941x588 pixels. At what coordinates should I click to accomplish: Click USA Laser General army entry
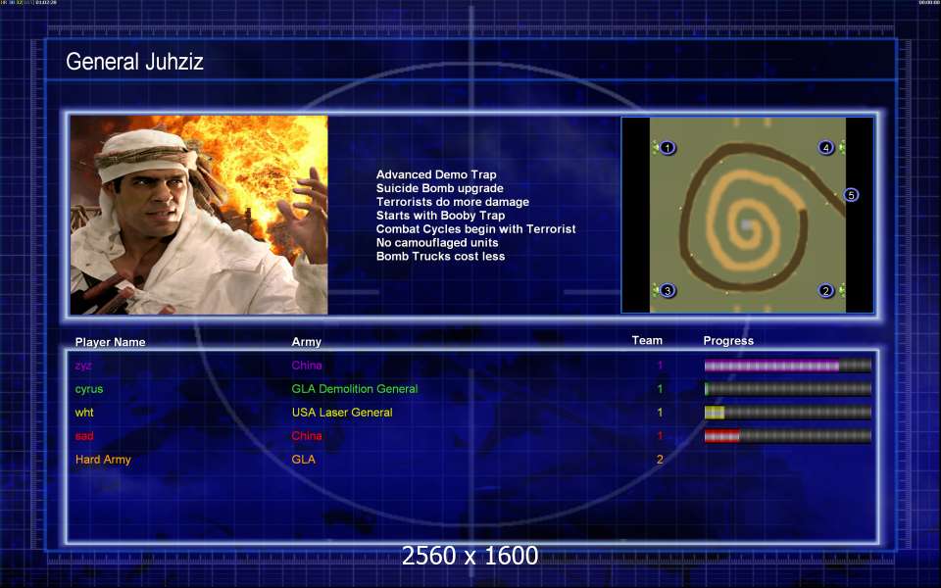tap(342, 413)
